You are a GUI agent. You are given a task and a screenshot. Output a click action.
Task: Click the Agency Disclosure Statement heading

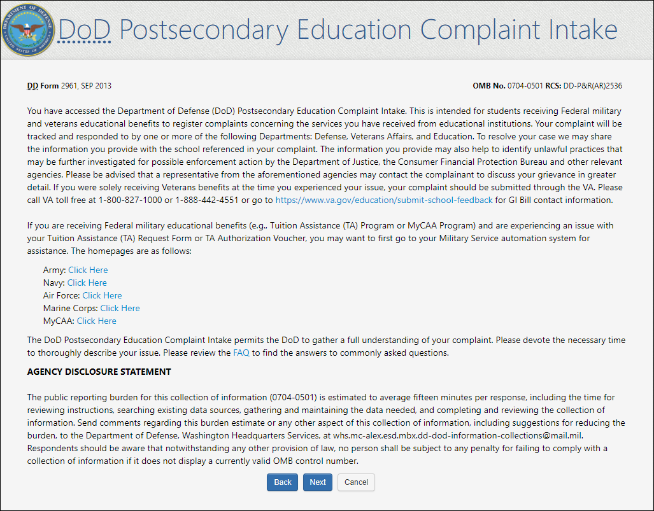coord(99,372)
